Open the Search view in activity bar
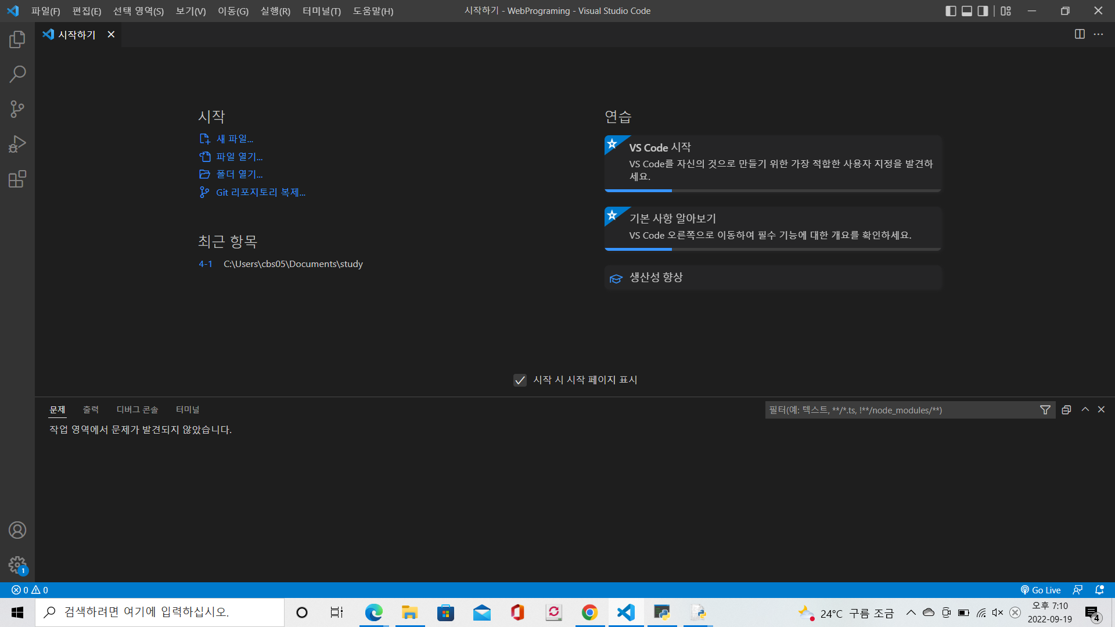 pos(17,74)
